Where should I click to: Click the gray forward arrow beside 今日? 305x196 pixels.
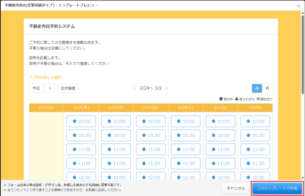(x=49, y=88)
